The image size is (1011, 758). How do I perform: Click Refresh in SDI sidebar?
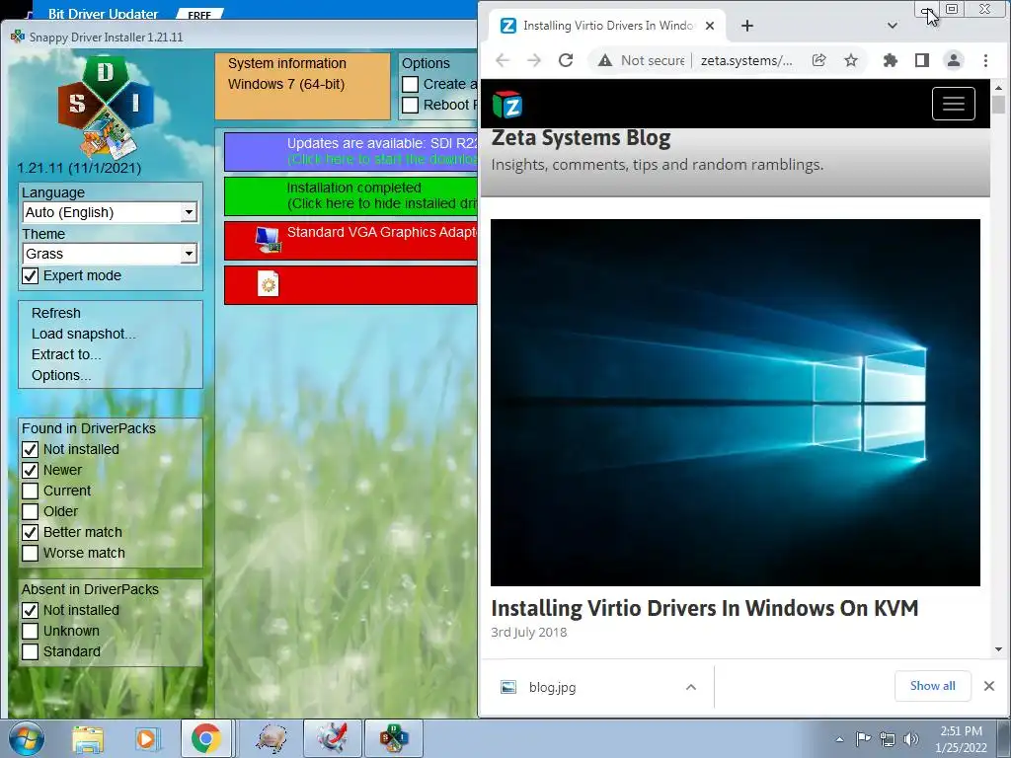coord(56,313)
